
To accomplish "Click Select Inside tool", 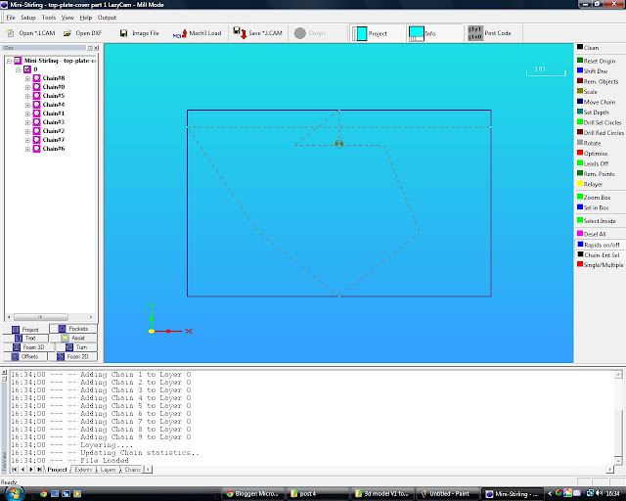I will (x=596, y=220).
